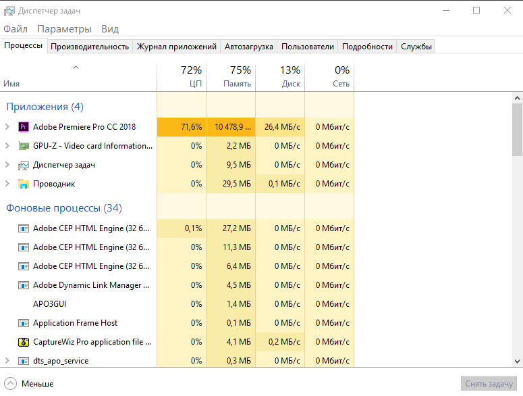Viewport: 523px width, 396px height.
Task: Click the 9,5 МБ memory value
Action: pyautogui.click(x=239, y=165)
